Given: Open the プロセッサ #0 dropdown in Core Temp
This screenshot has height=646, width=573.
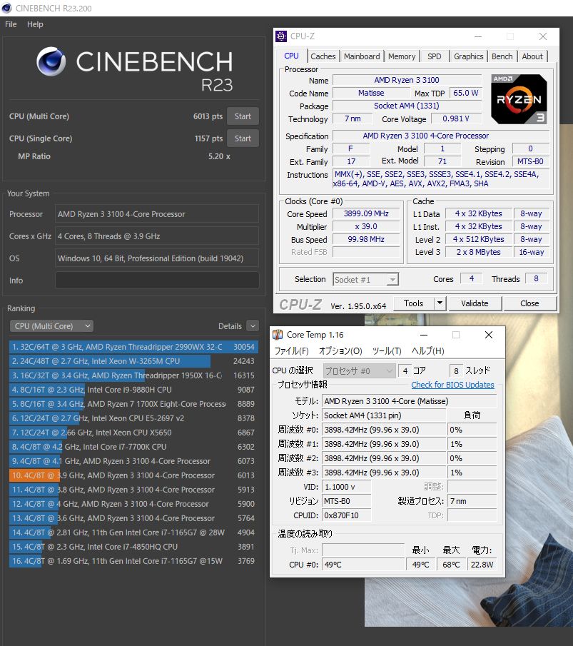Looking at the screenshot, I should (359, 370).
